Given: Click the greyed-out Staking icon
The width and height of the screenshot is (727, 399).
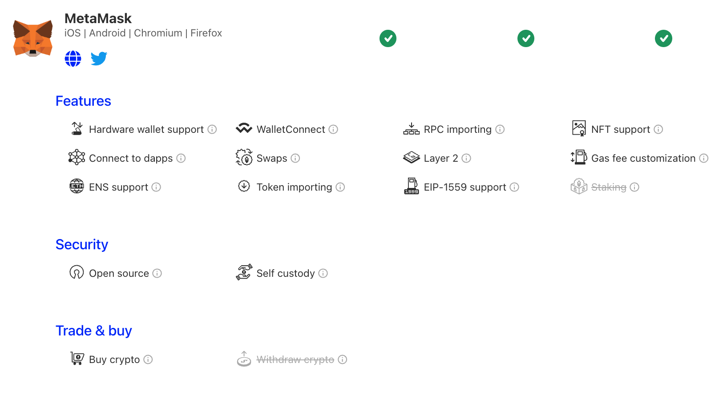Looking at the screenshot, I should tap(579, 186).
